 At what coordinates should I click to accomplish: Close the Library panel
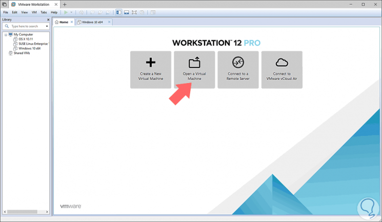point(48,19)
